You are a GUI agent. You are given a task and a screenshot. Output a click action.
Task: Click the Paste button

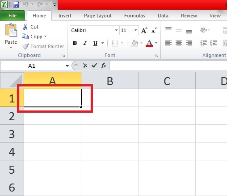[11, 36]
